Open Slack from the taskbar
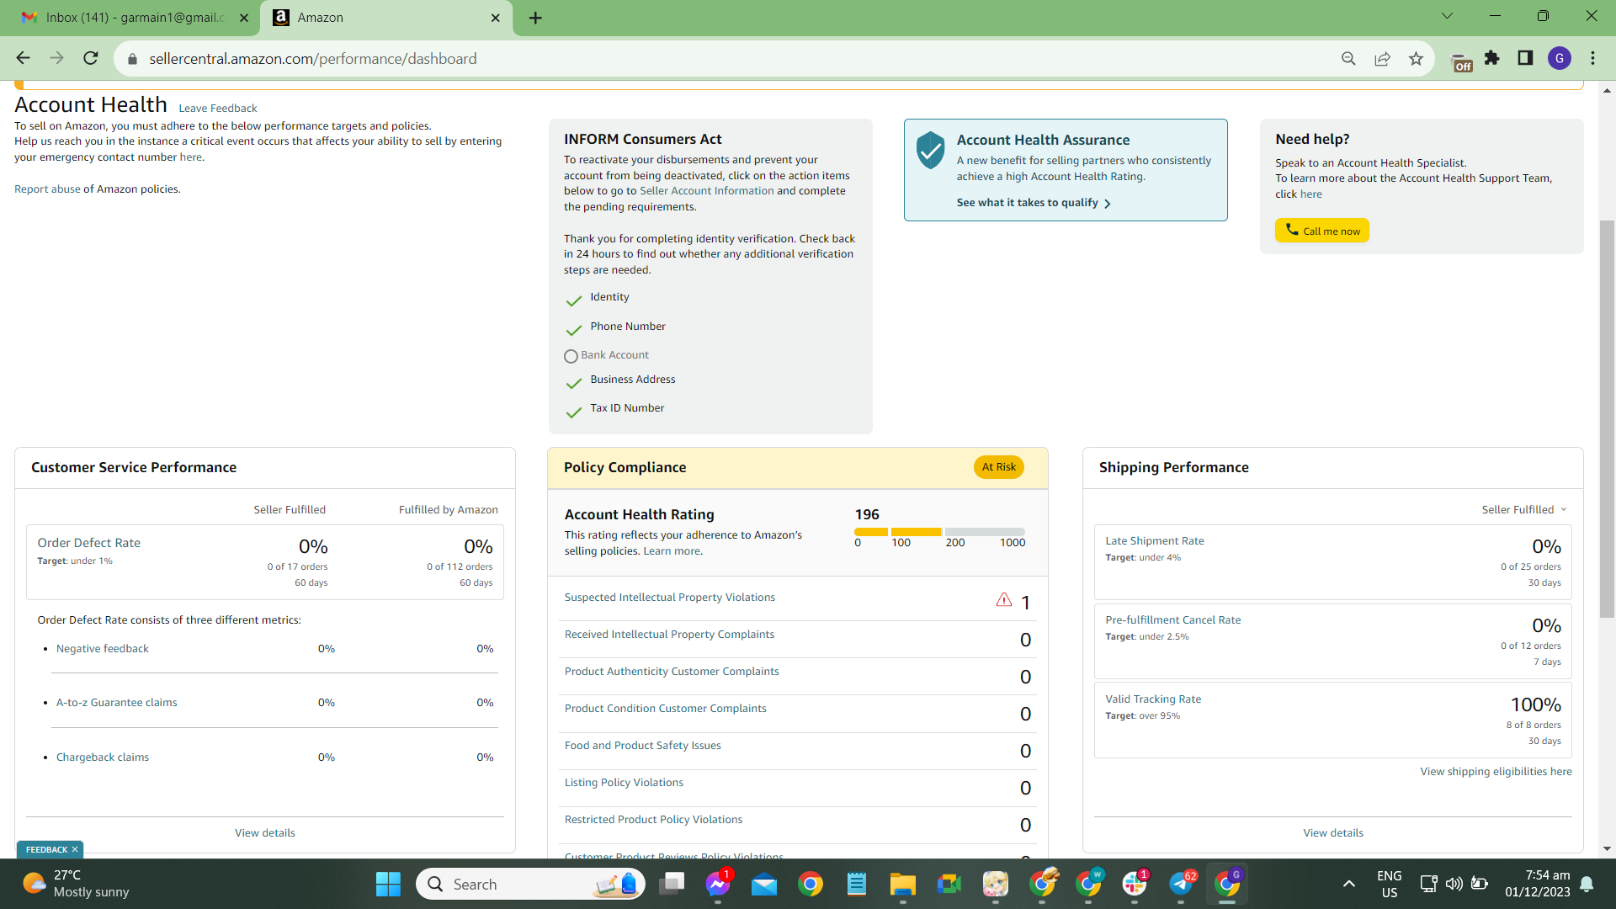 (x=1135, y=884)
